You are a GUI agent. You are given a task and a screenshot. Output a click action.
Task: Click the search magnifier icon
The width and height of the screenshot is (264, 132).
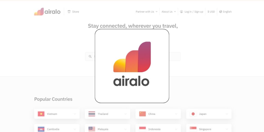[x=90, y=56]
